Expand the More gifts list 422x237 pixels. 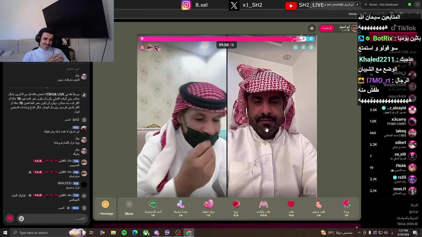129,208
